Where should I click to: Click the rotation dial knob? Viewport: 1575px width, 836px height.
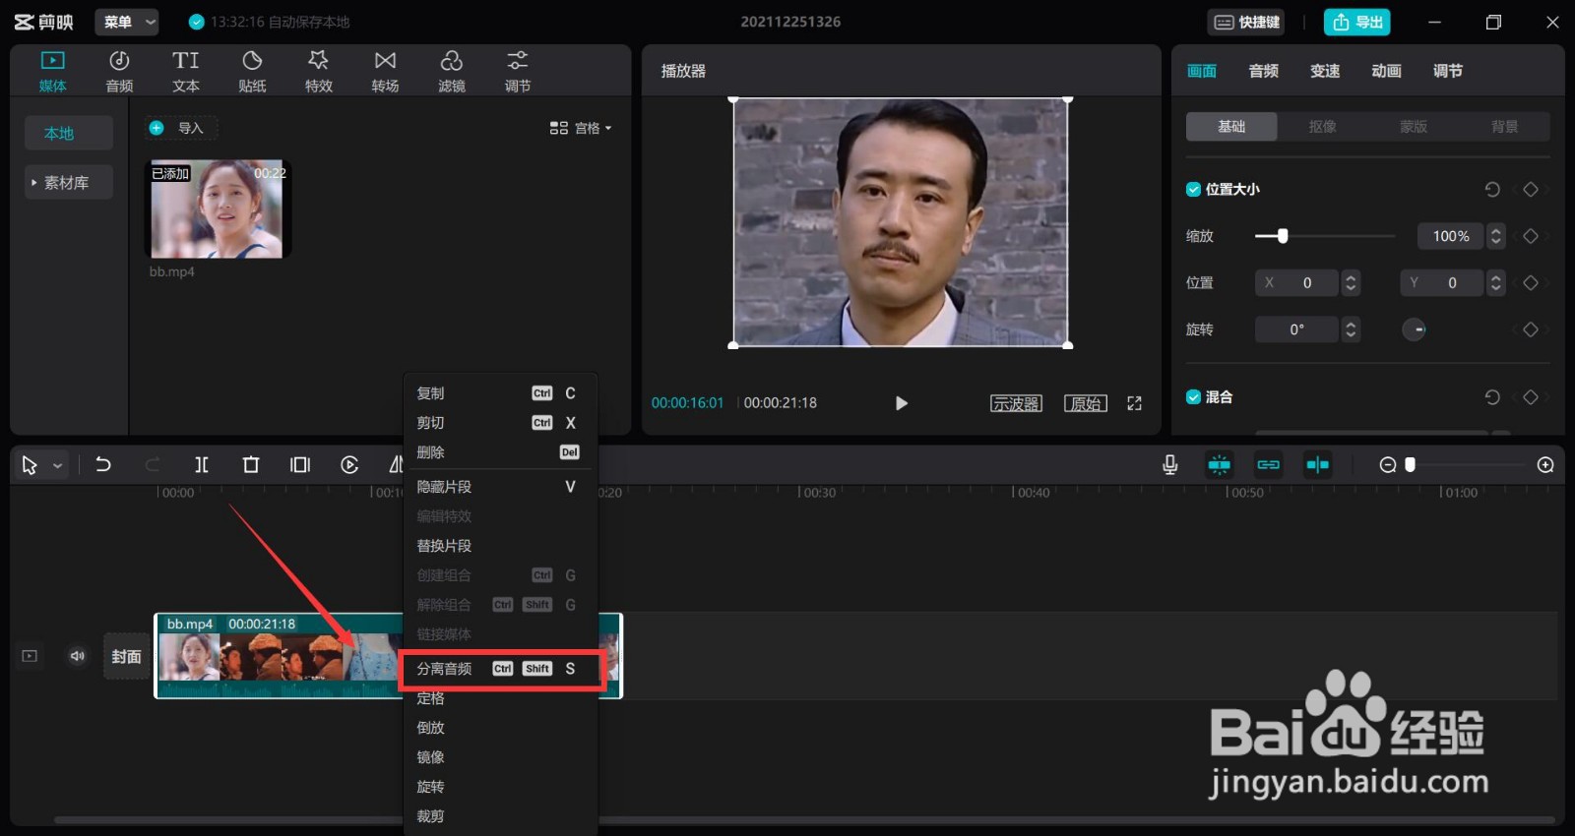point(1415,329)
